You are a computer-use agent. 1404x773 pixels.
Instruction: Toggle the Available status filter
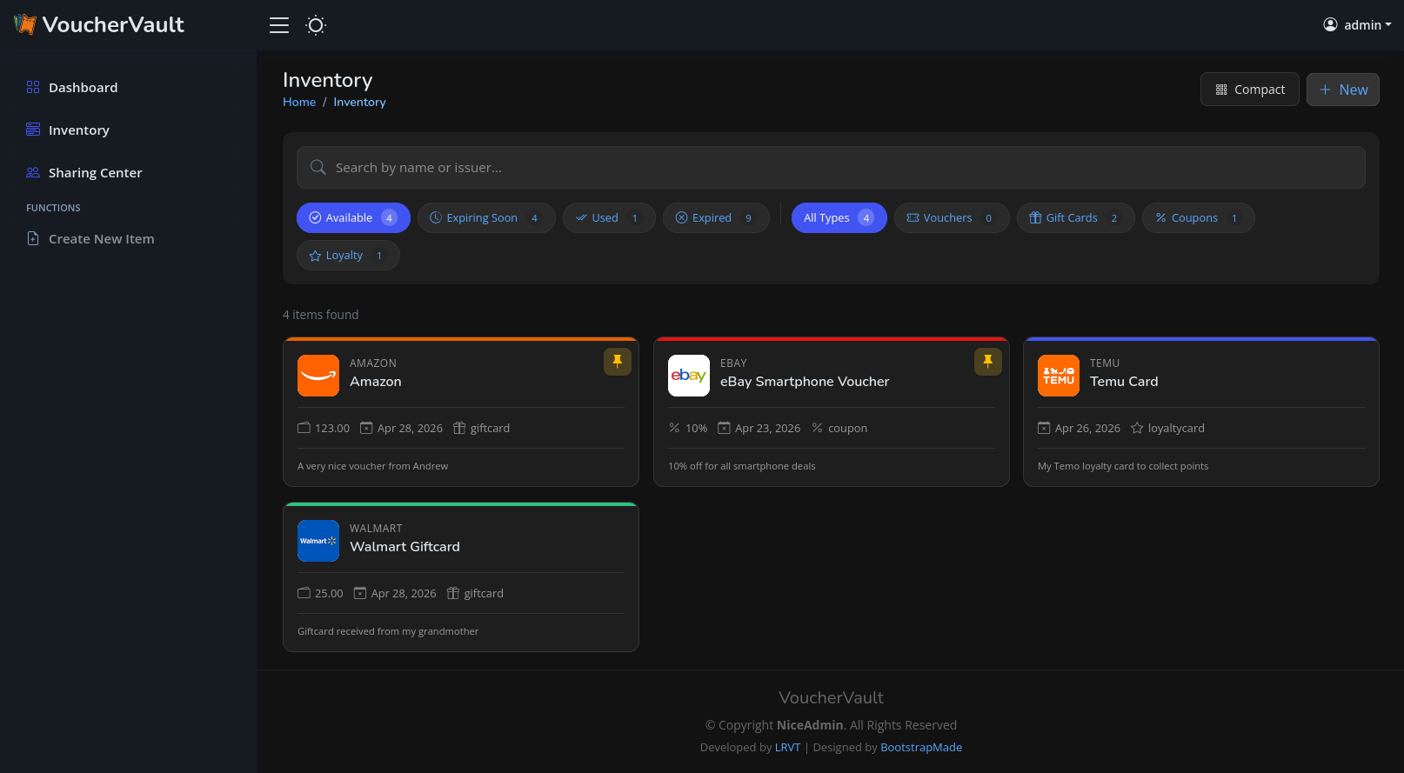tap(353, 218)
